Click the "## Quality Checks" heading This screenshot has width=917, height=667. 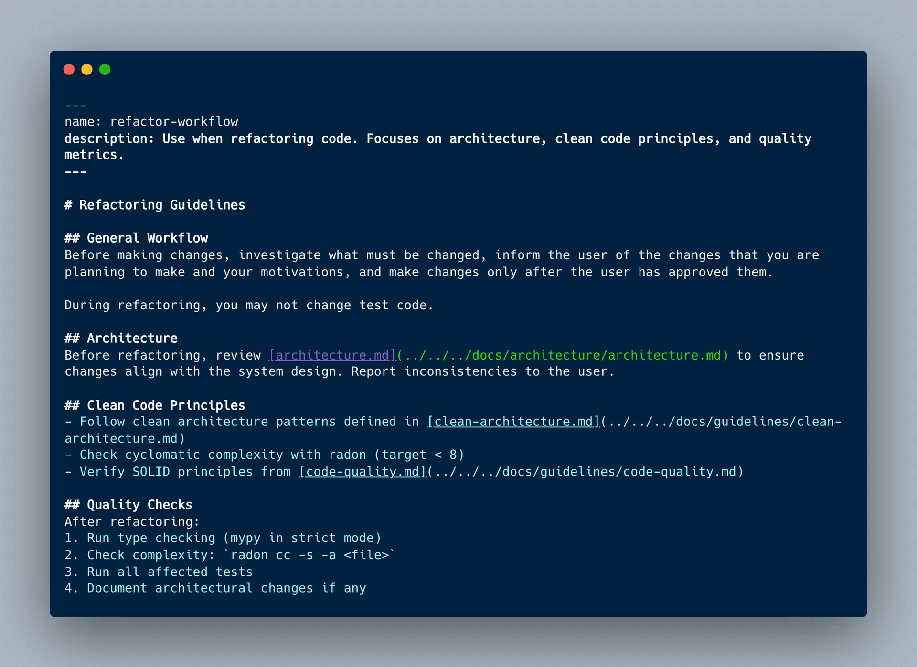click(x=128, y=505)
